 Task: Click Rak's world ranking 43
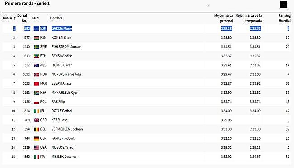[x=287, y=102]
